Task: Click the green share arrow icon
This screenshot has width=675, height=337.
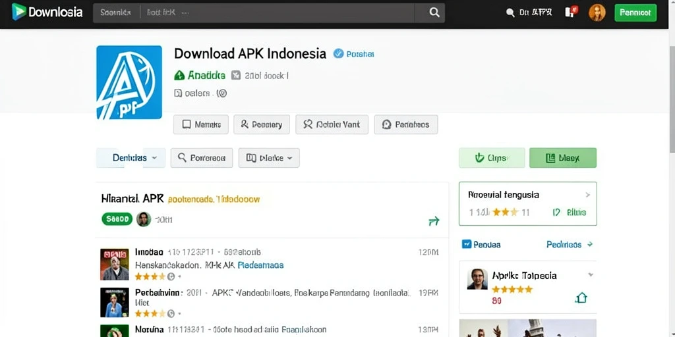Action: (434, 221)
